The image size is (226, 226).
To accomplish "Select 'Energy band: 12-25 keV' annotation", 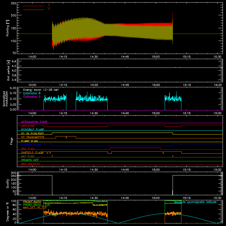I will (x=41, y=90).
